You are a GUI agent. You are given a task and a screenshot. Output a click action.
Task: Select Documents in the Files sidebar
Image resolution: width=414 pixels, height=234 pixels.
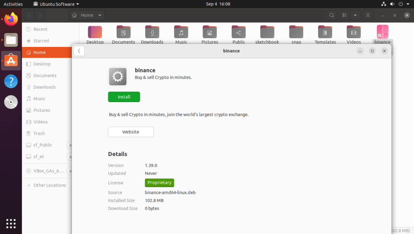point(47,76)
